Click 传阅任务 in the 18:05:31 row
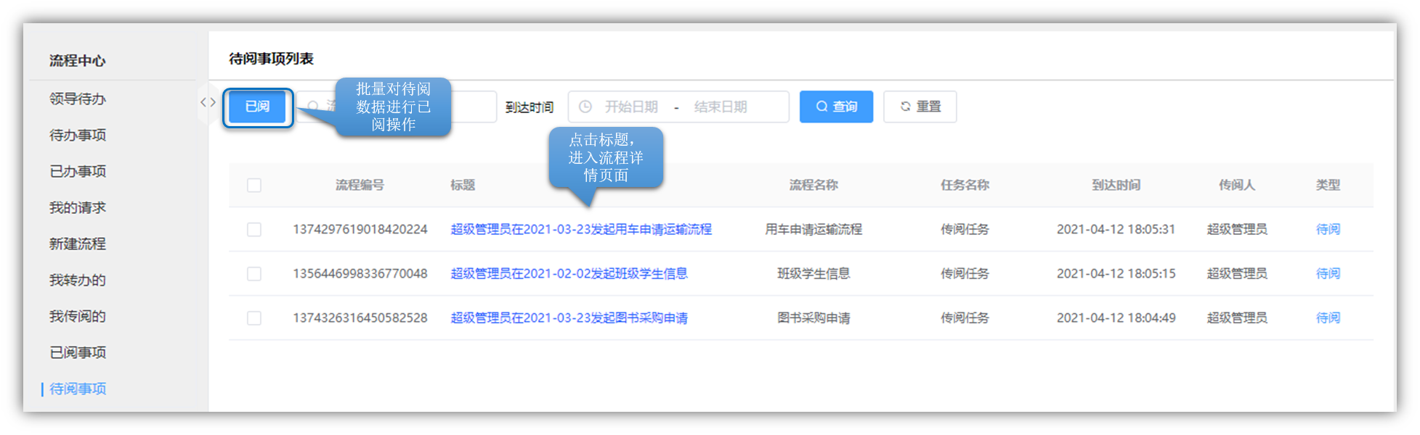 965,229
